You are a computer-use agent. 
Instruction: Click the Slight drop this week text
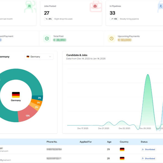click(x=63, y=19)
